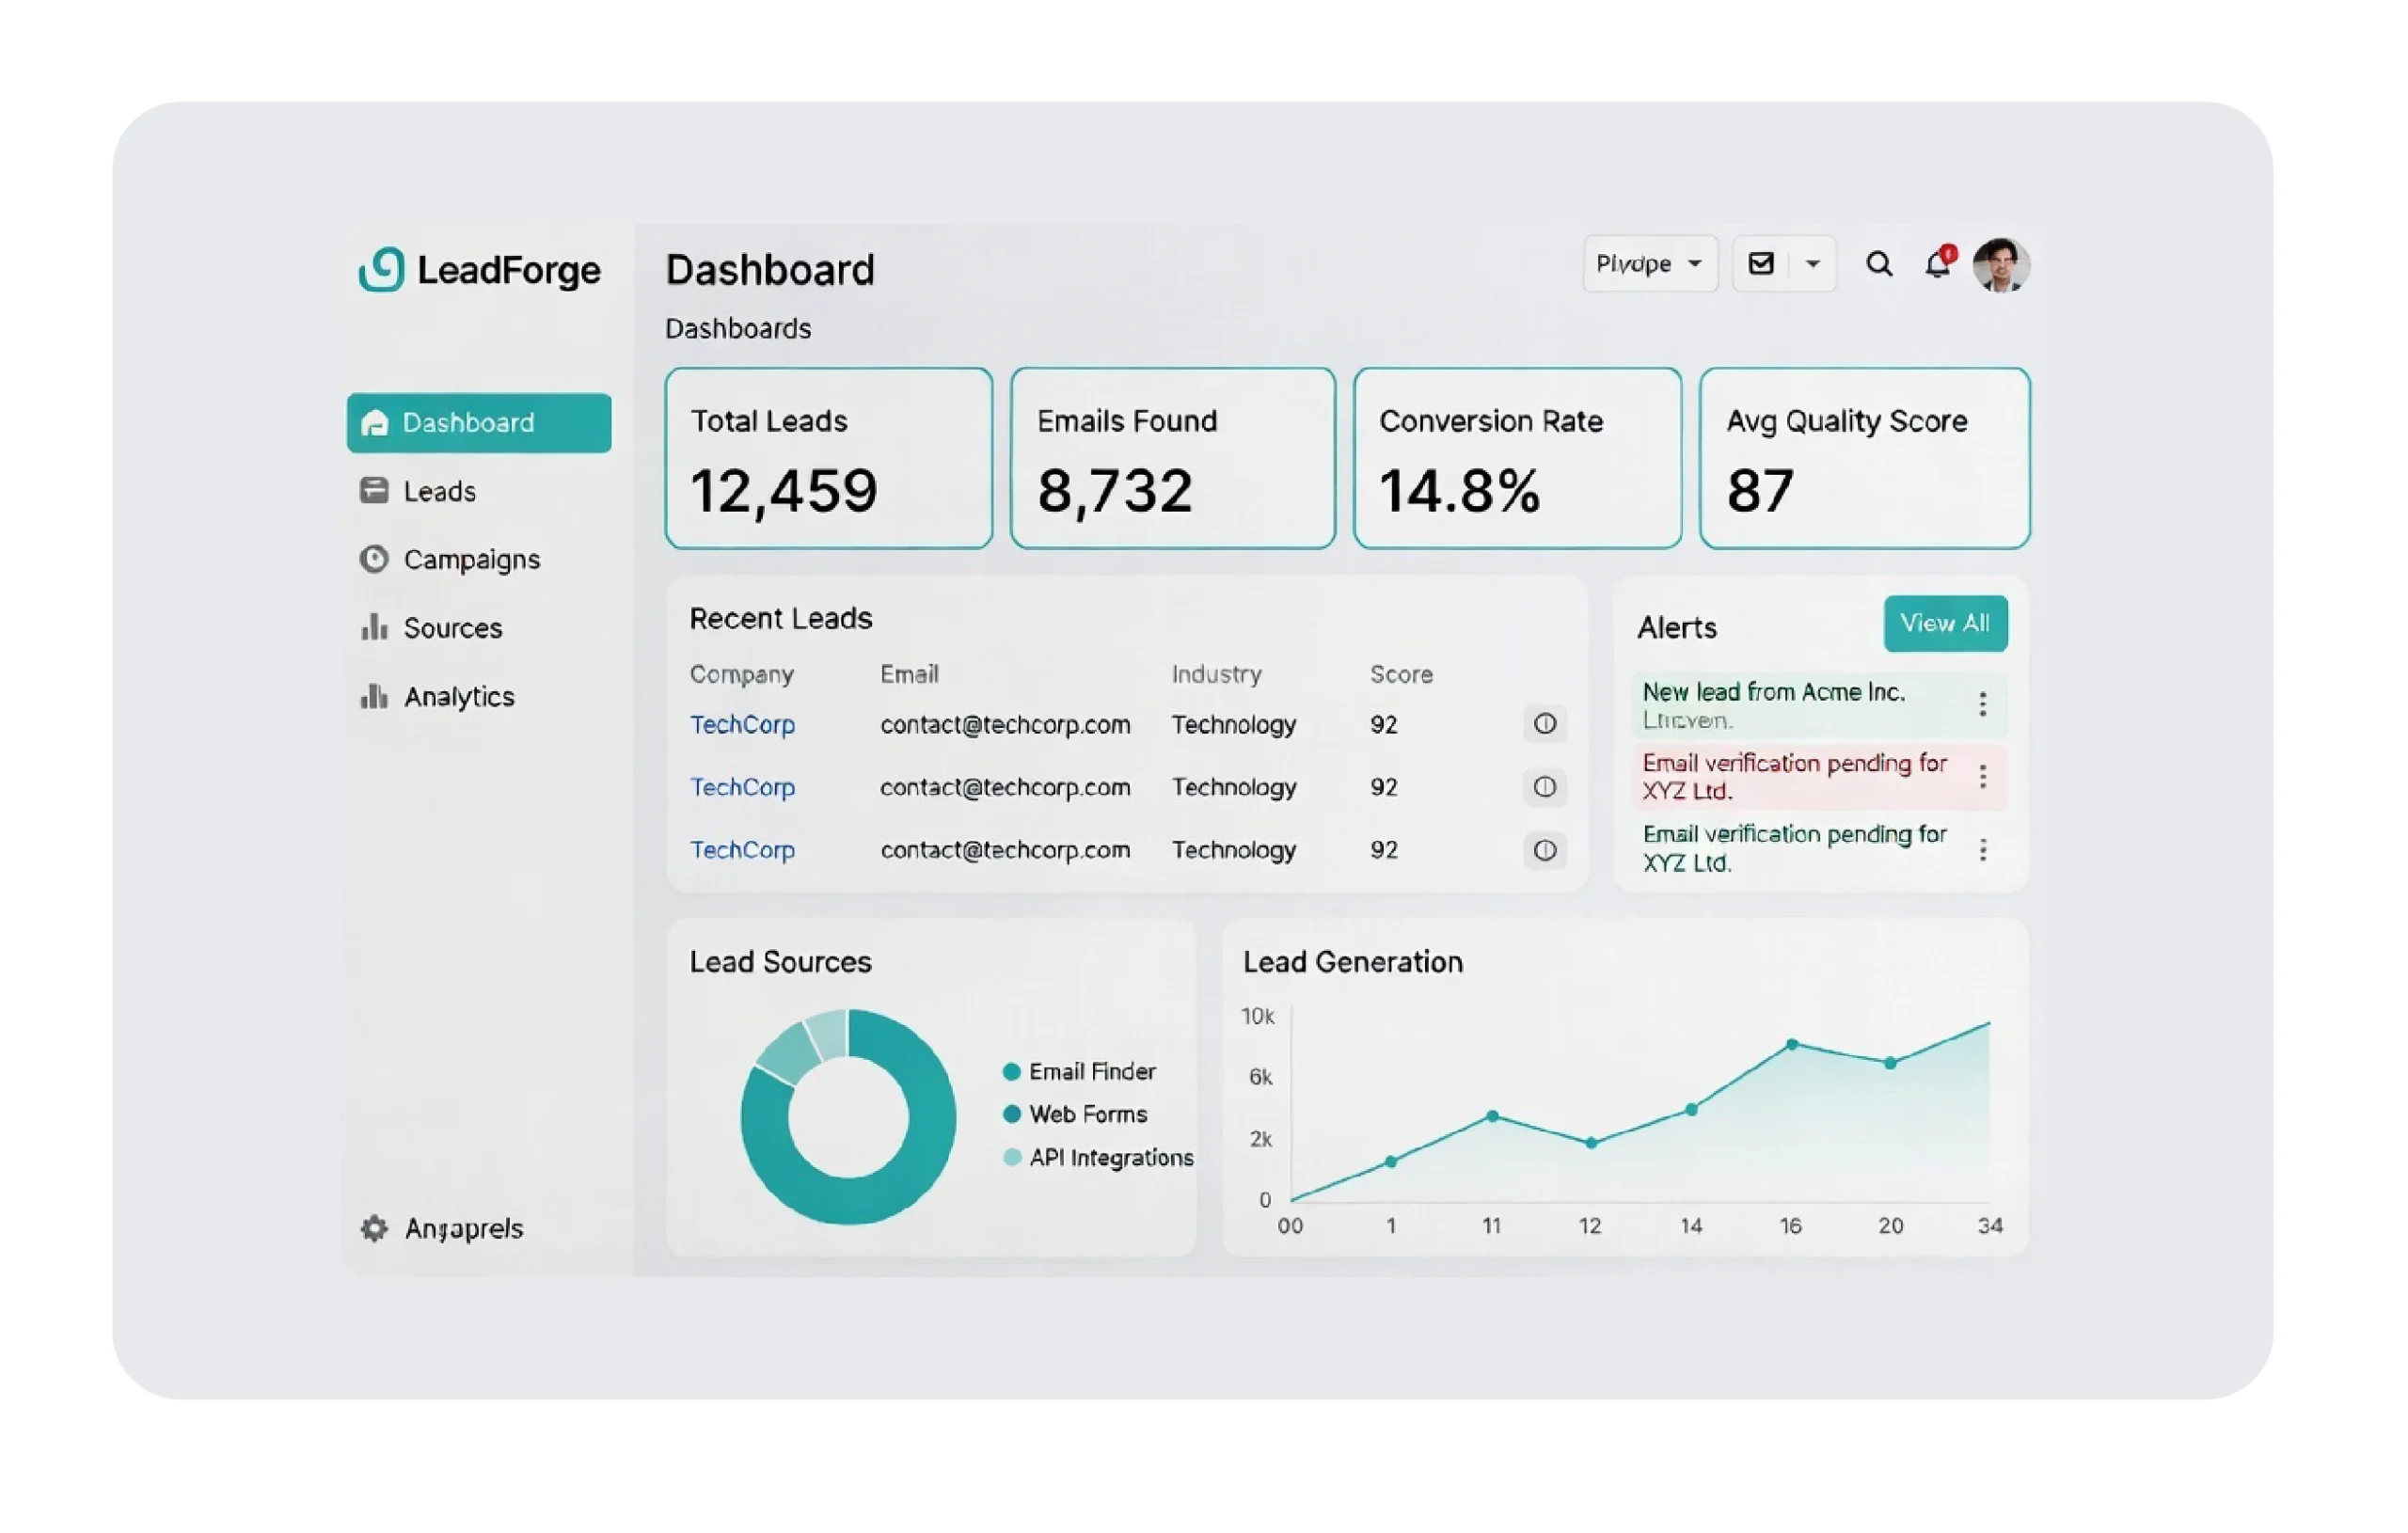The width and height of the screenshot is (2408, 1533).
Task: Open the second TechCorp company link
Action: click(742, 788)
